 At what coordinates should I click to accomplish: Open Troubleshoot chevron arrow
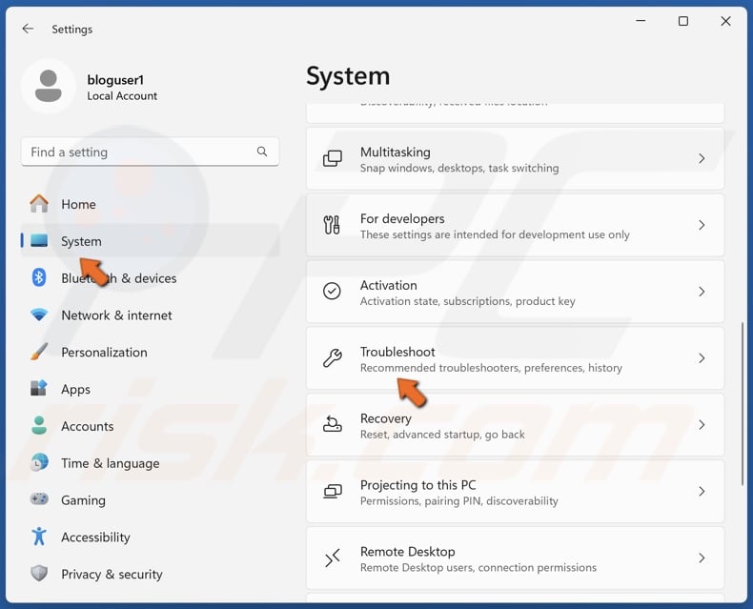(702, 358)
